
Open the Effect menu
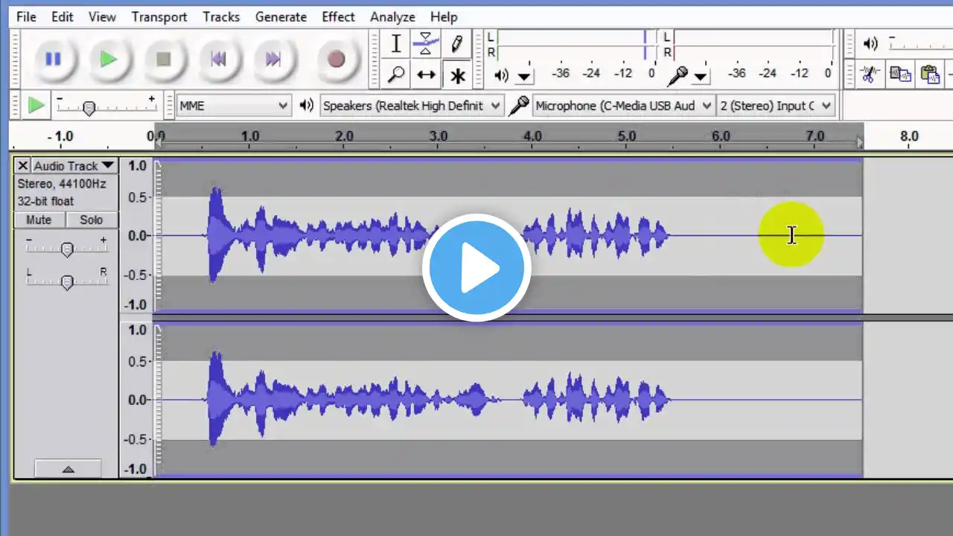[x=339, y=16]
